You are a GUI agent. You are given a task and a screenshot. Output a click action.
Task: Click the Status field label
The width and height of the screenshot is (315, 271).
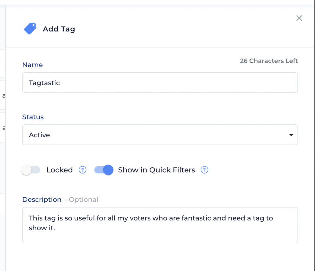(x=33, y=117)
